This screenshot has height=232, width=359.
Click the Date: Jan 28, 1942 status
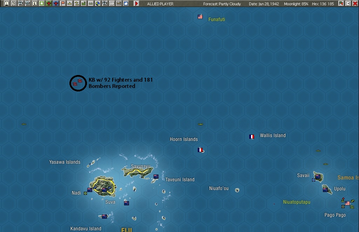pyautogui.click(x=264, y=4)
